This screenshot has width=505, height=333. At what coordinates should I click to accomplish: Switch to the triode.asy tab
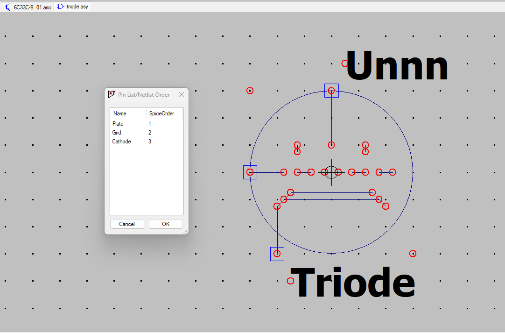73,7
